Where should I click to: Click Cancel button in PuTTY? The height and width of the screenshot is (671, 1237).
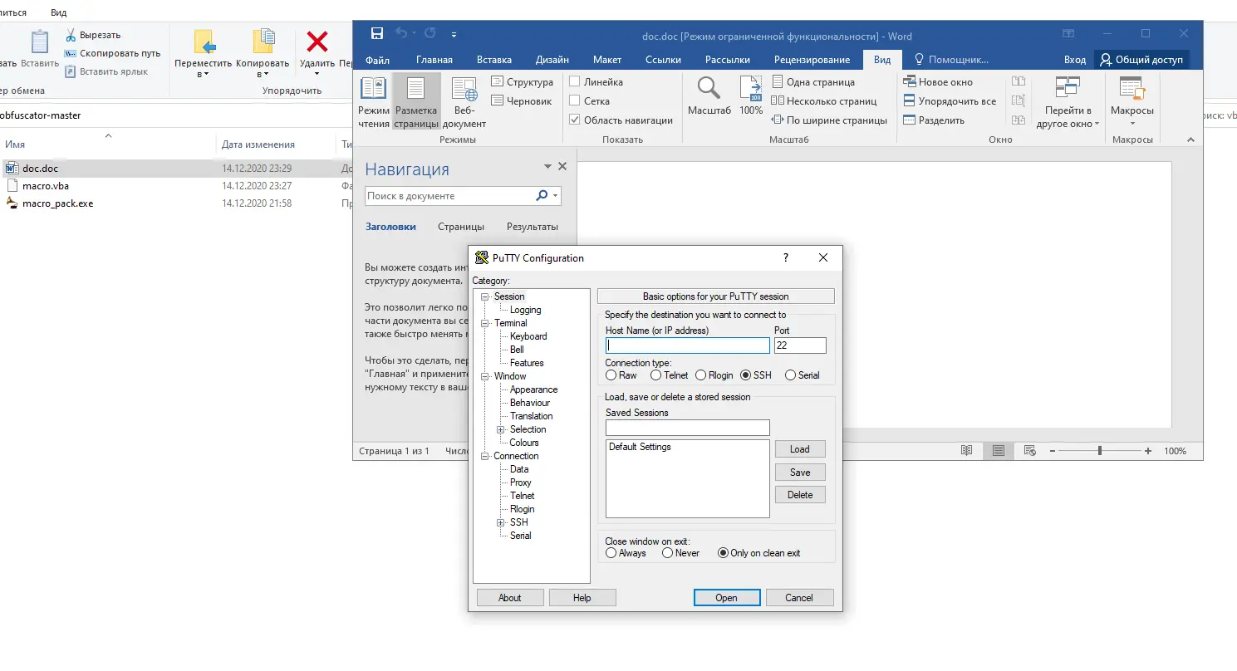(x=799, y=598)
